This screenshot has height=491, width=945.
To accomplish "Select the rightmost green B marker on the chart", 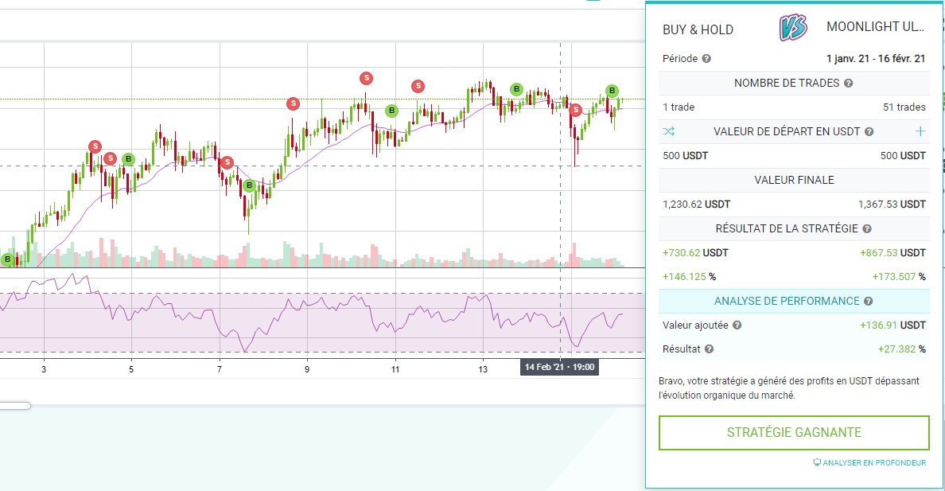I will [x=612, y=91].
